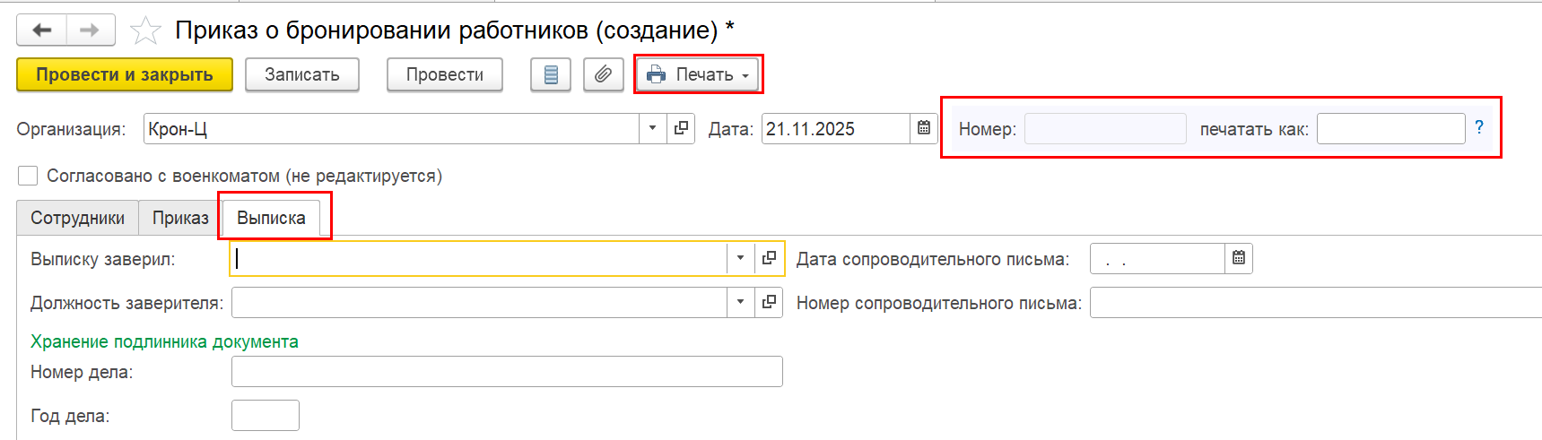Toggle Согласовано с военкоматом checkbox
This screenshot has height=440, width=1542.
point(28,176)
